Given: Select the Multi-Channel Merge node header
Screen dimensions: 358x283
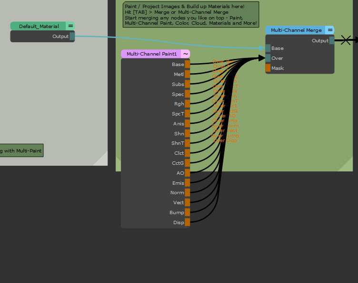Looking at the screenshot, I should coord(296,30).
